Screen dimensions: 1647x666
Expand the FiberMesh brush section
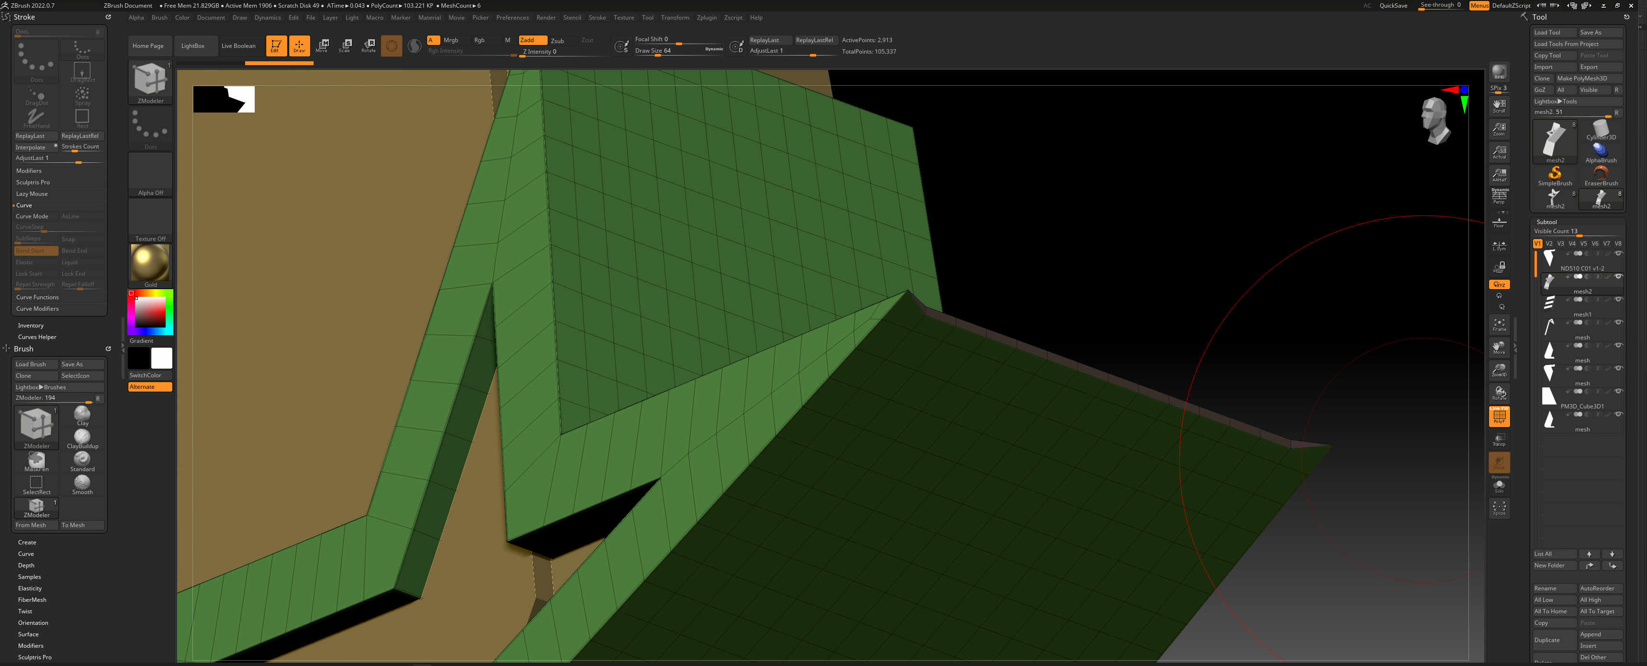click(32, 599)
